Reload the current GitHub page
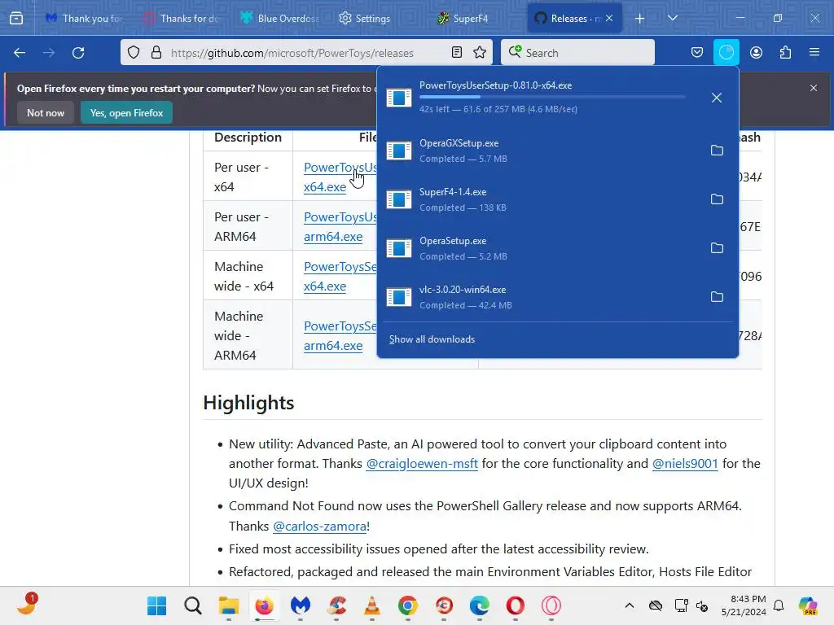 pyautogui.click(x=78, y=53)
